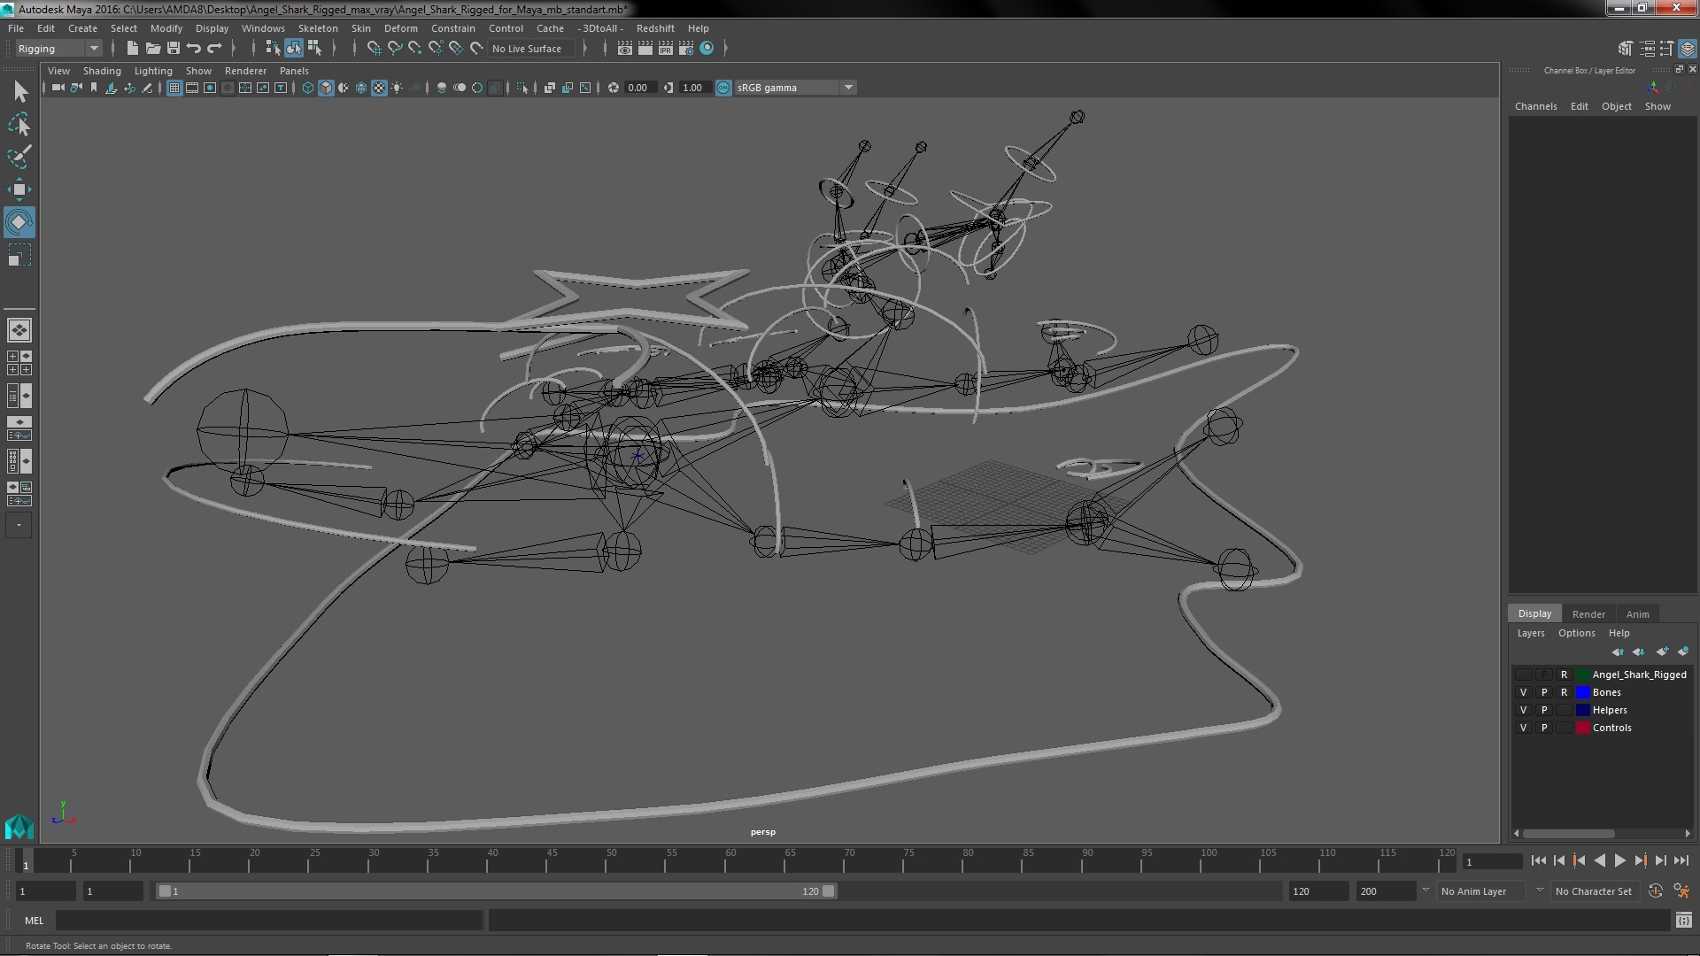Toggle color management ON button

723,88
